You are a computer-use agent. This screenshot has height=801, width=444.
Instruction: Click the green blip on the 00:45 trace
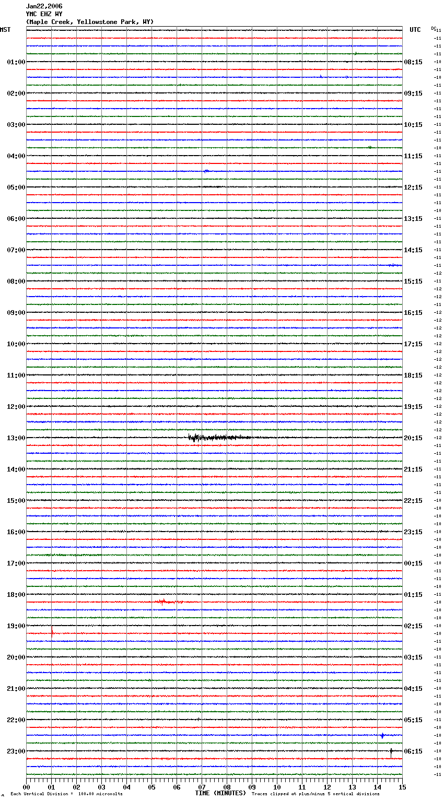pyautogui.click(x=356, y=53)
